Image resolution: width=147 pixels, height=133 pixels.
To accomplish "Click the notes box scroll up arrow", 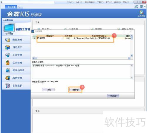I will [132, 65].
